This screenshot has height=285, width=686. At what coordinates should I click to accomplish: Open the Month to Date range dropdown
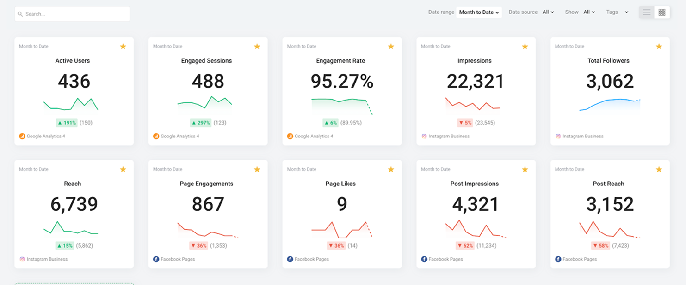479,12
